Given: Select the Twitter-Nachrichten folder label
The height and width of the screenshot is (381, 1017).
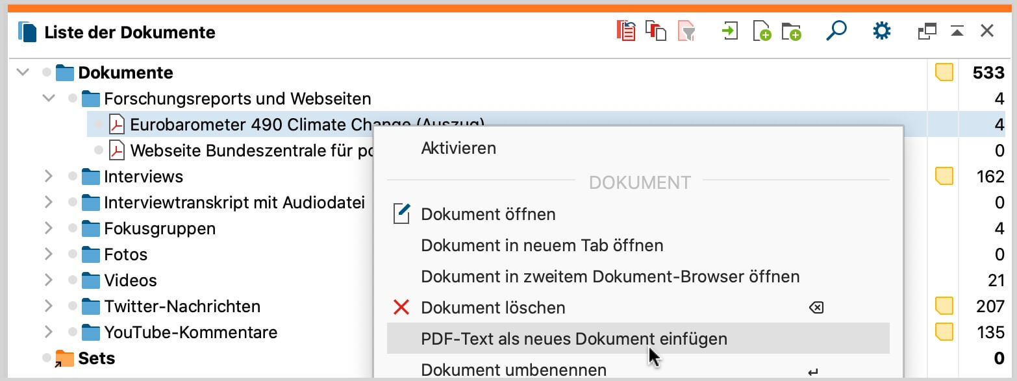Looking at the screenshot, I should (x=182, y=306).
